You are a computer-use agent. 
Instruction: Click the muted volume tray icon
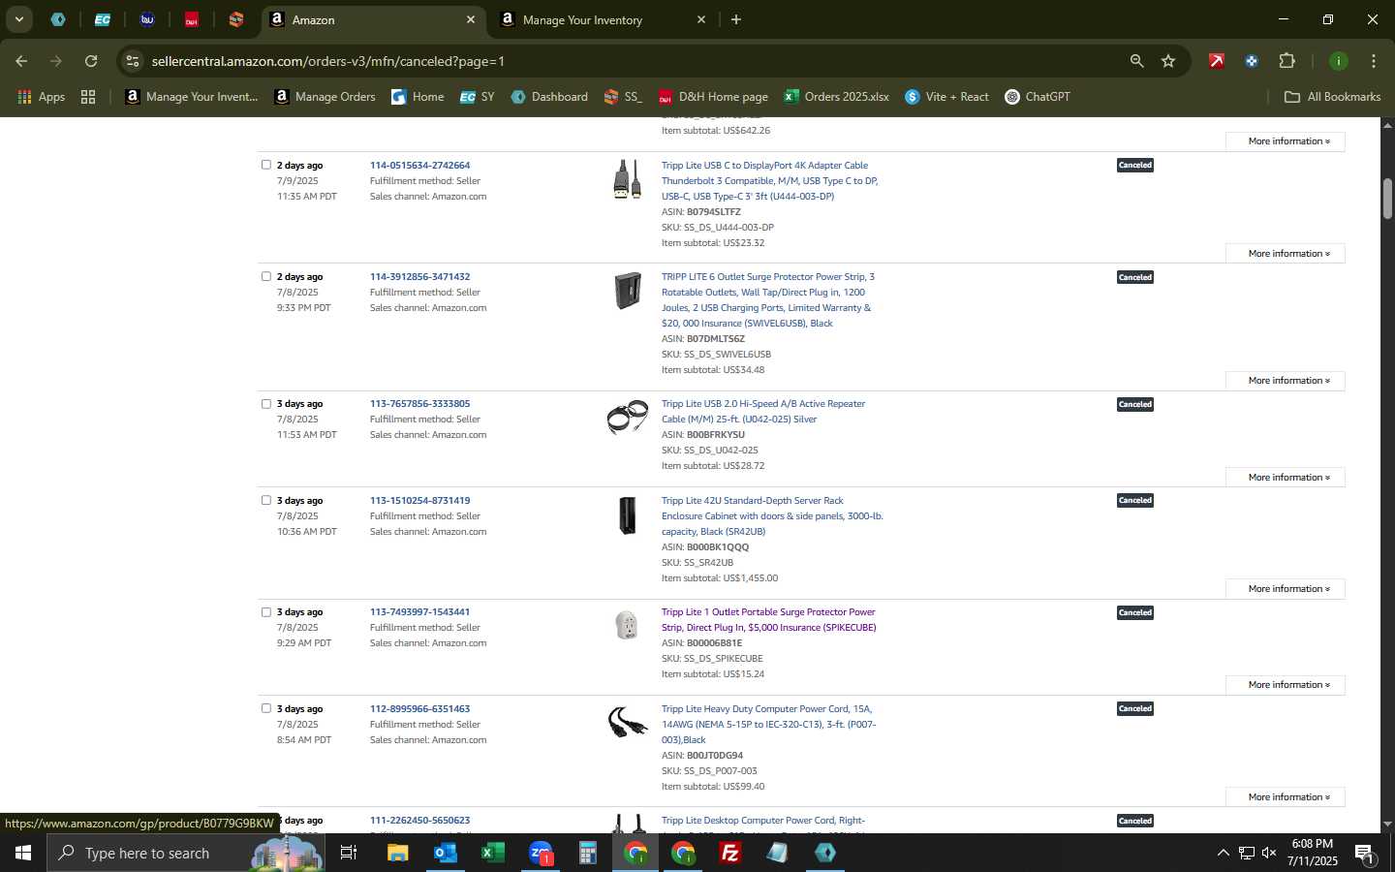pyautogui.click(x=1269, y=853)
